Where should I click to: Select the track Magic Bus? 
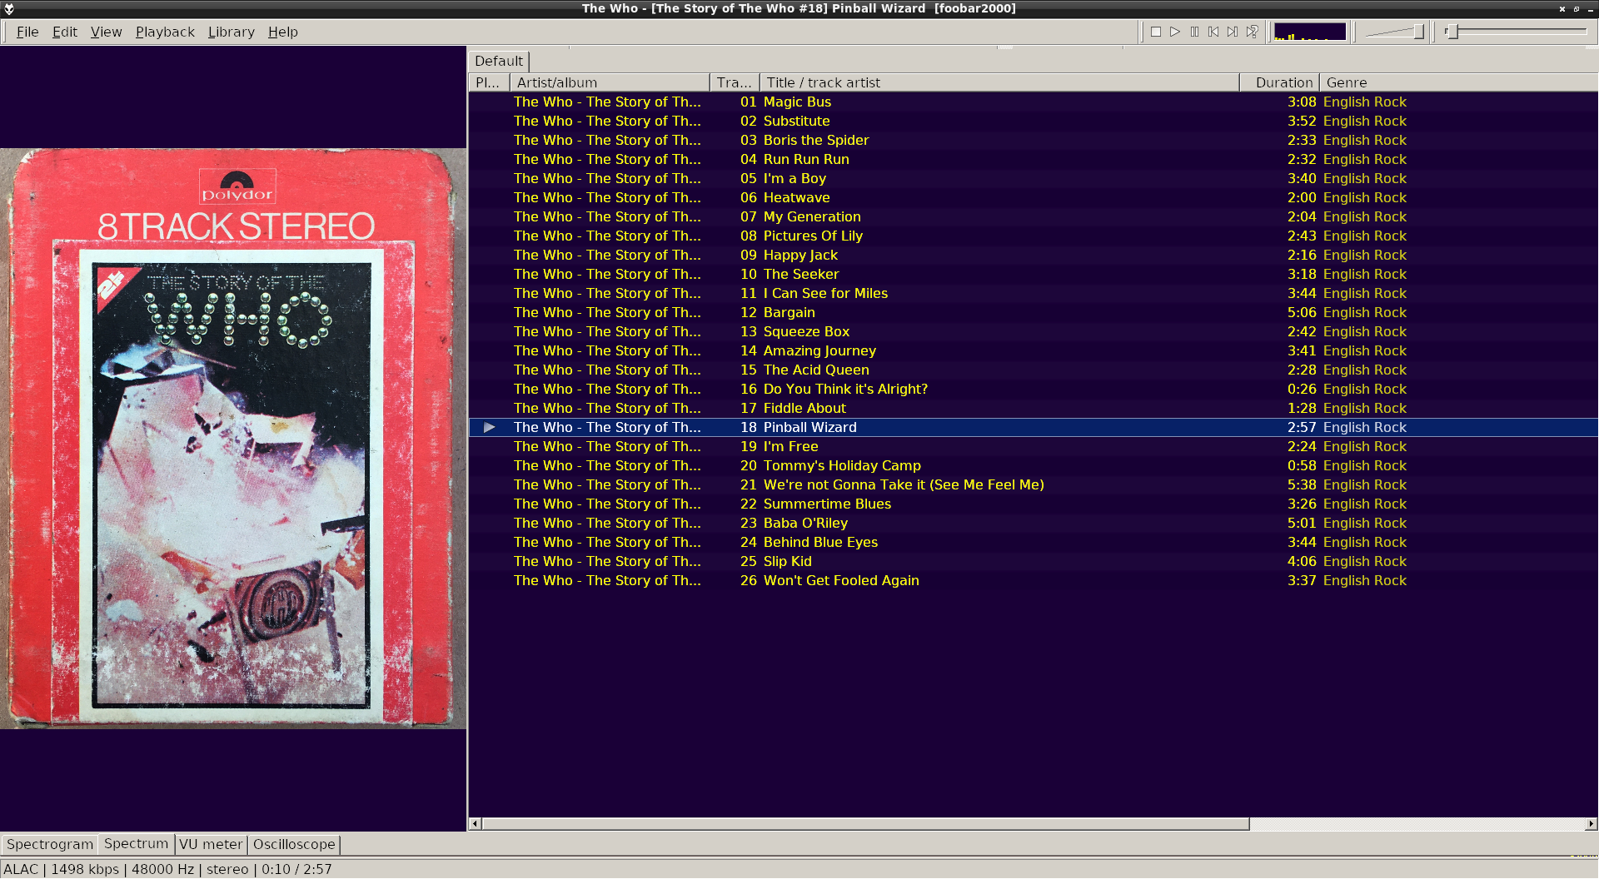(1033, 102)
